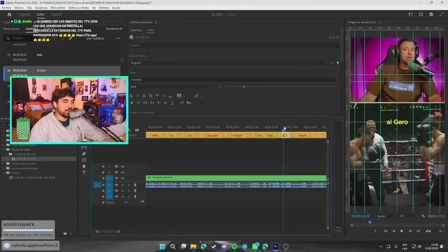448x252 pixels.
Task: Open the Gráficos y títulos menu
Action: [x=79, y=8]
